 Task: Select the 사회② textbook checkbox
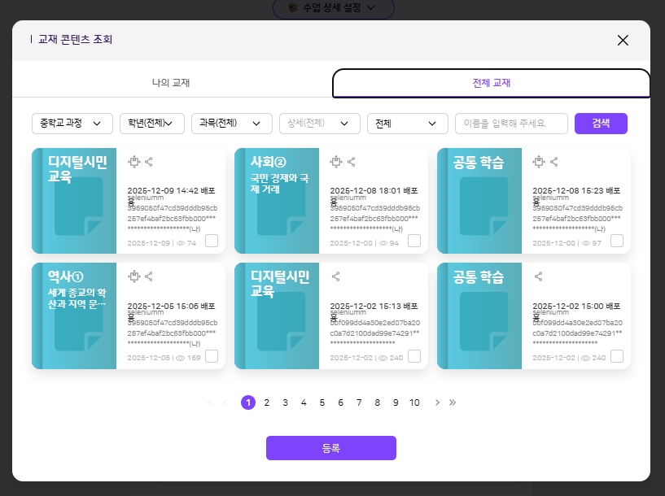point(414,241)
